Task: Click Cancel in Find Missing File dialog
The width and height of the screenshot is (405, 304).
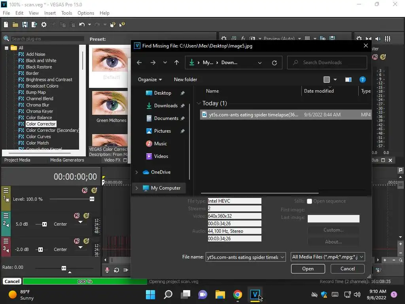Action: coord(347,269)
